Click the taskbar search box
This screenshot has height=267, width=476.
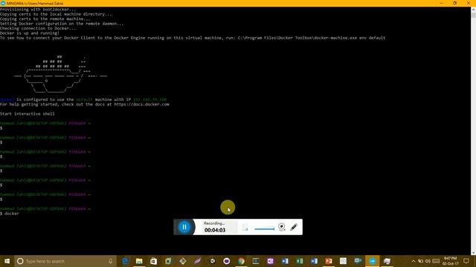click(x=65, y=261)
